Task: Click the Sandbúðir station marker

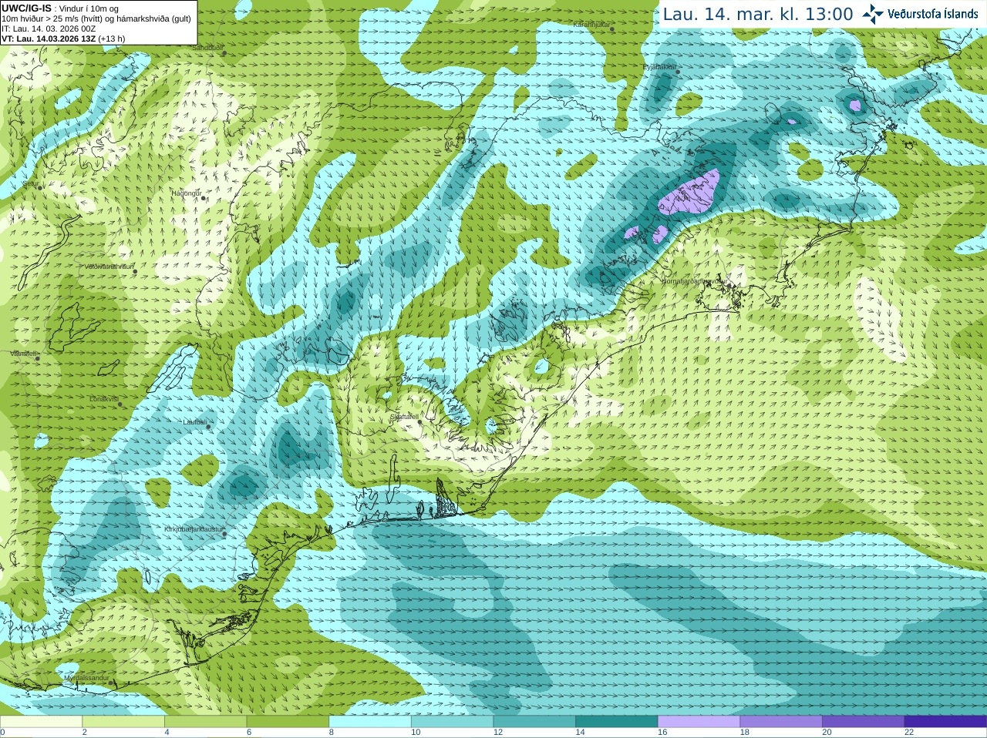Action: (224, 53)
